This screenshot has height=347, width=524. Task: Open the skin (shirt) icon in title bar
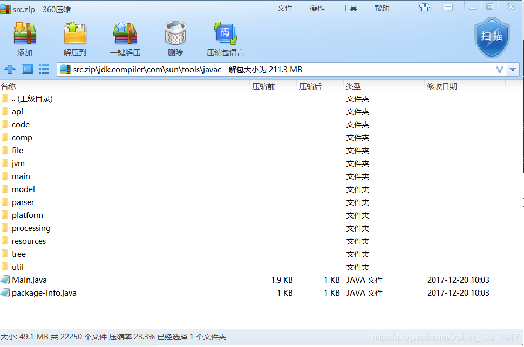[425, 7]
